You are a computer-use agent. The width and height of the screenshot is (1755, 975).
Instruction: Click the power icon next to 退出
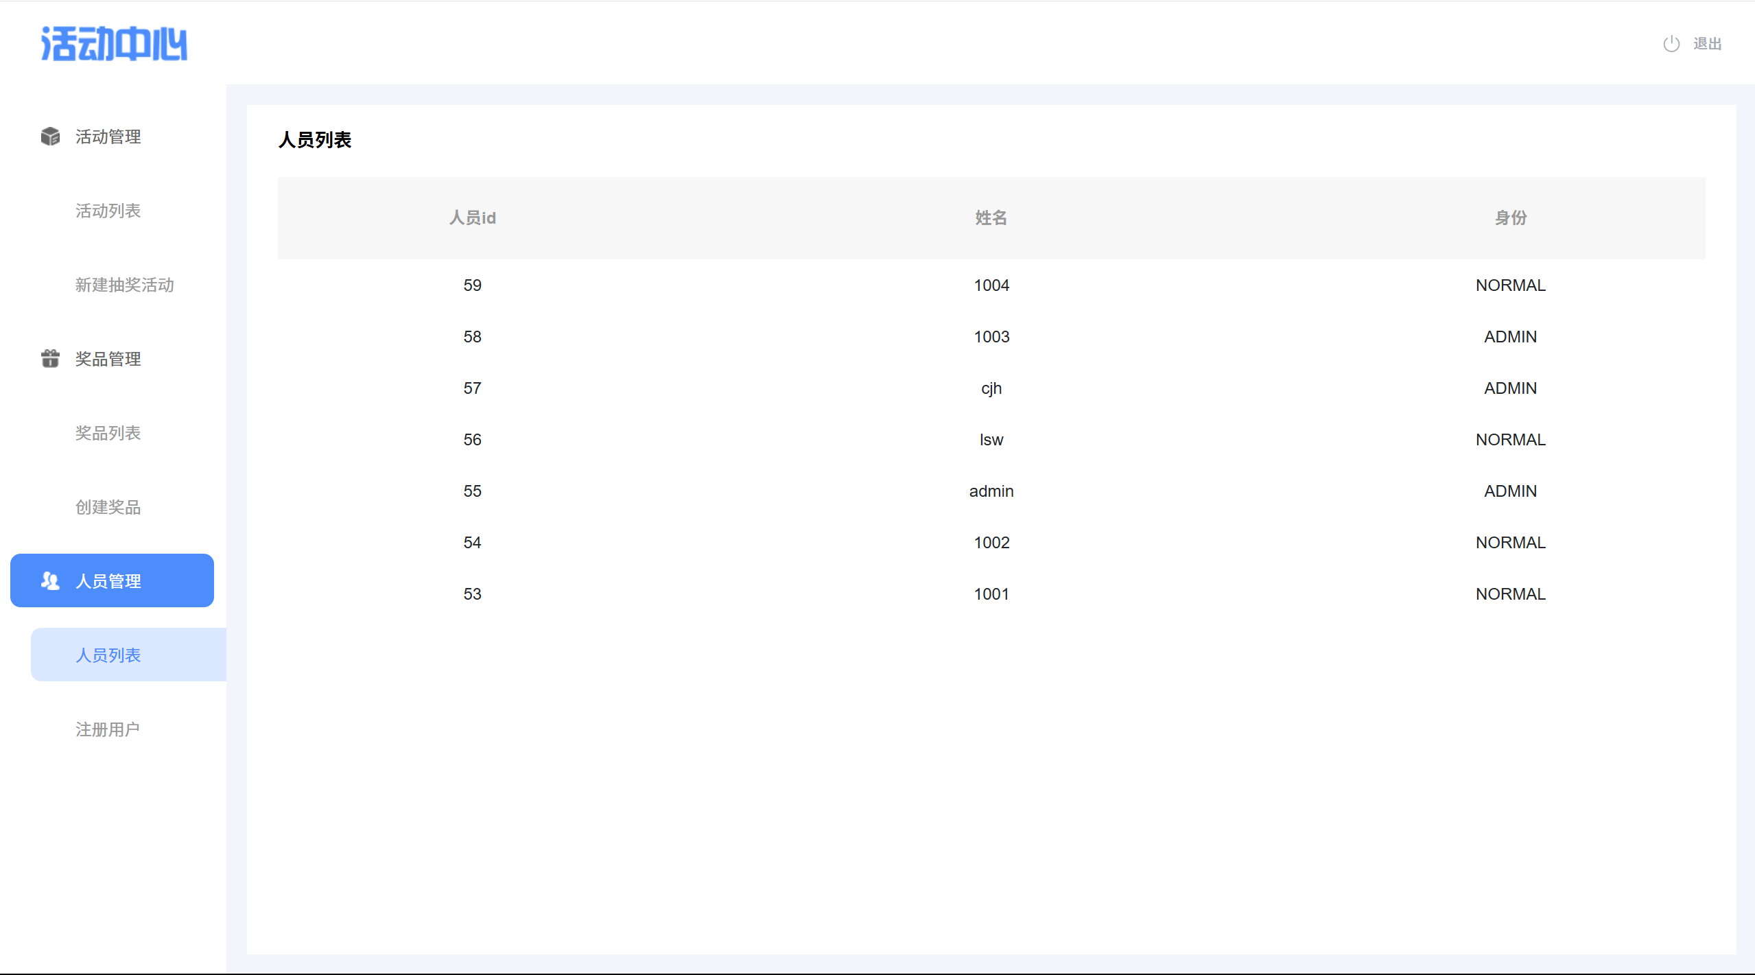1671,44
